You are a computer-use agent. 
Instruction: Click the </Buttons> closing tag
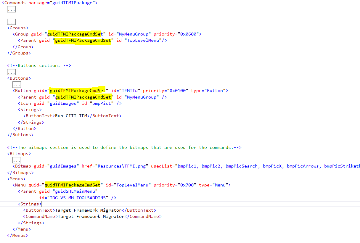coord(20,135)
